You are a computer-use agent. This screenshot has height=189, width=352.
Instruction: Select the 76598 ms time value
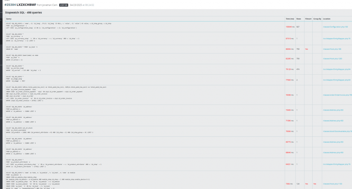pyautogui.click(x=290, y=95)
